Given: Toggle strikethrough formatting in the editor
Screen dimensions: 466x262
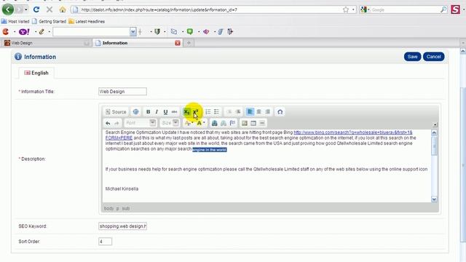Looking at the screenshot, I should pyautogui.click(x=174, y=111).
